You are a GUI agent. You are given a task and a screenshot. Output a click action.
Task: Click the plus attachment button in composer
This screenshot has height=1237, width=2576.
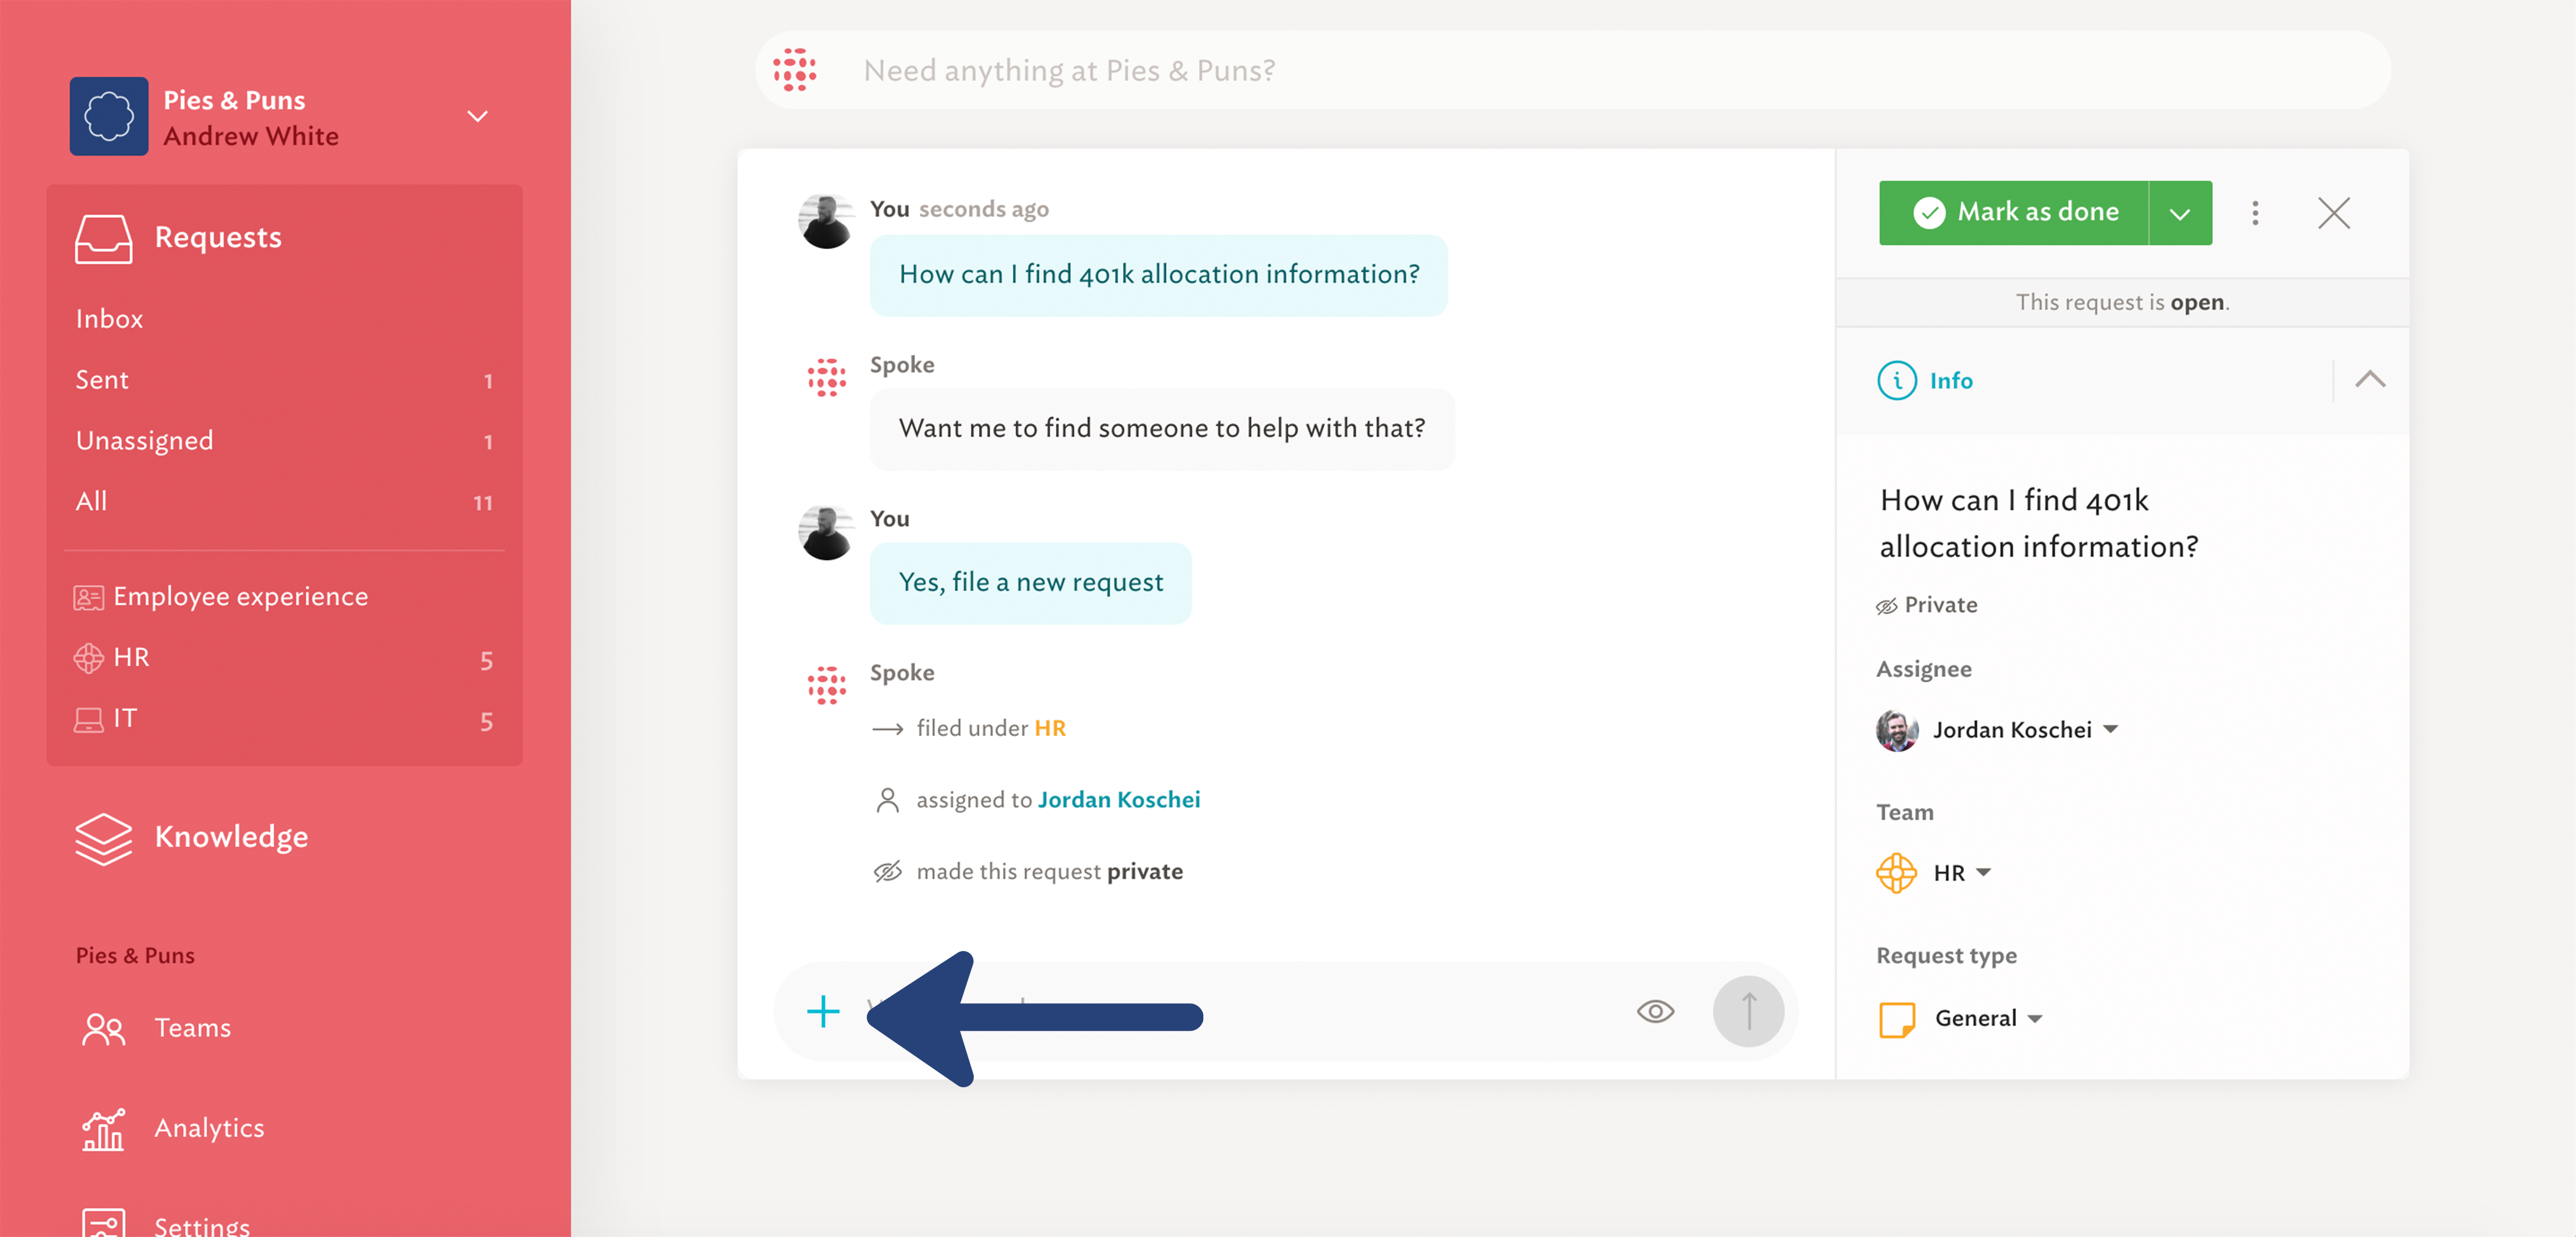823,1012
